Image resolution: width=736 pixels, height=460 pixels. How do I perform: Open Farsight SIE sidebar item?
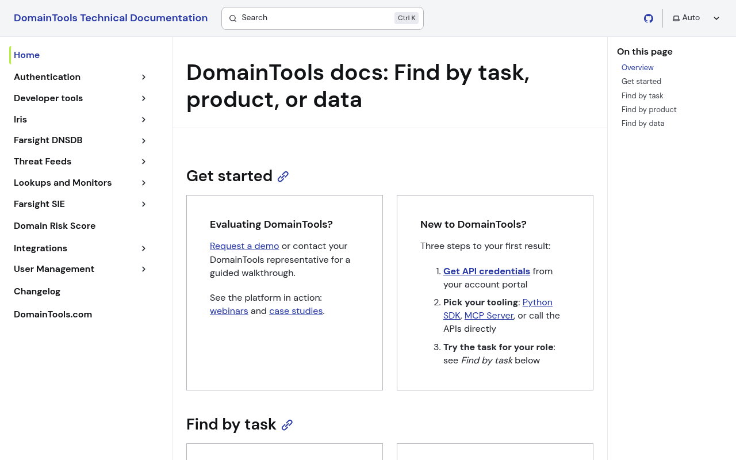coord(39,204)
